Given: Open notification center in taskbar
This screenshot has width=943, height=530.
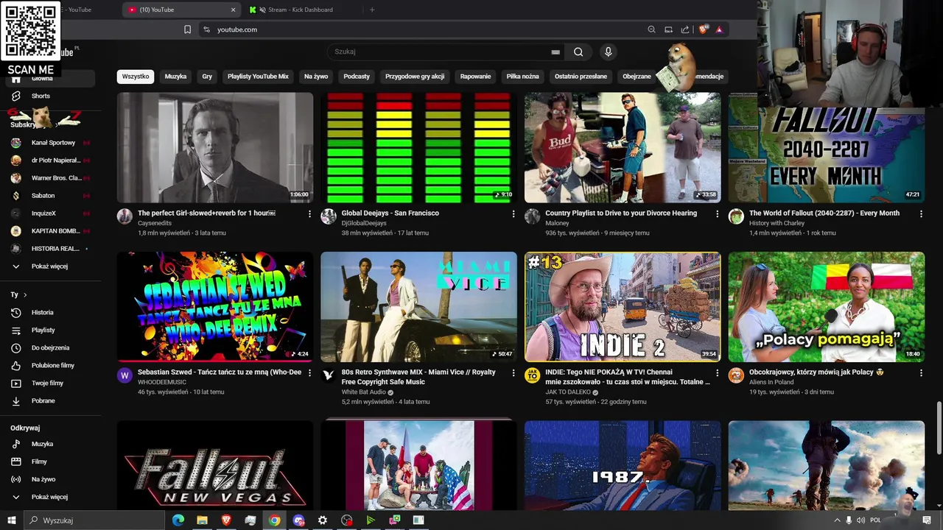Looking at the screenshot, I should (x=927, y=520).
